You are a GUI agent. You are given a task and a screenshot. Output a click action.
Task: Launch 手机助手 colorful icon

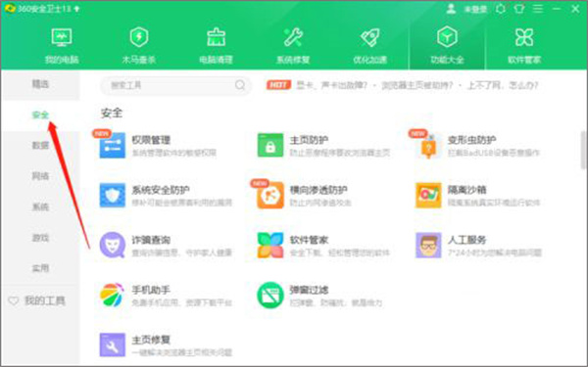click(112, 296)
